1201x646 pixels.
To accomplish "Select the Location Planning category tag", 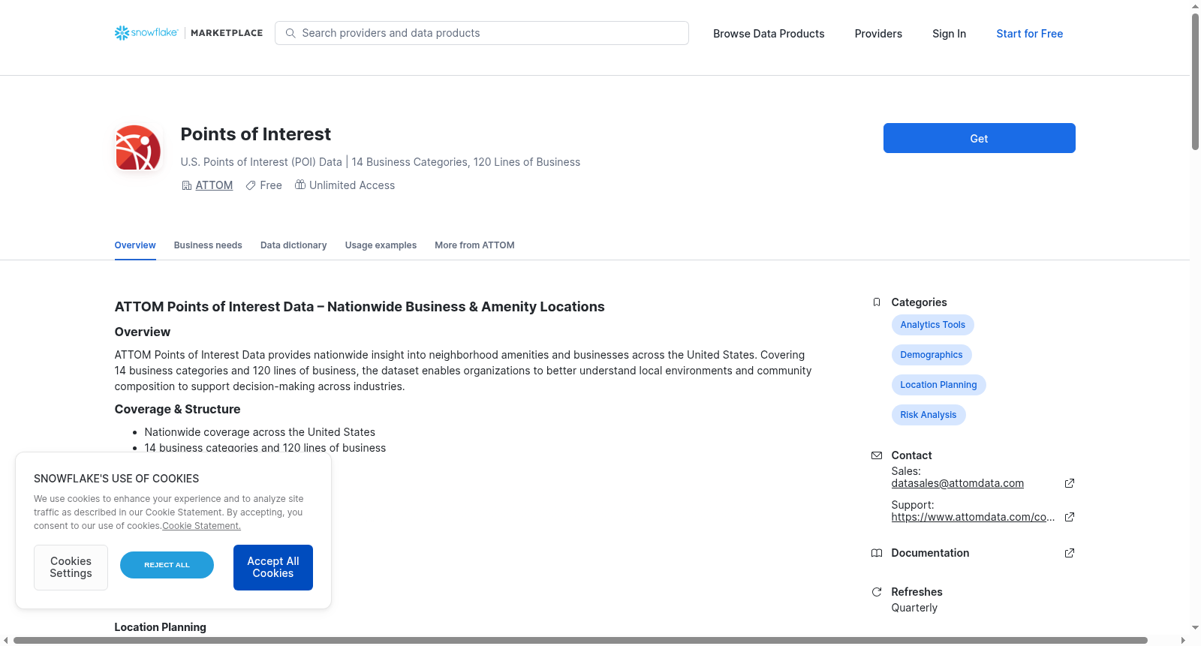I will click(938, 385).
